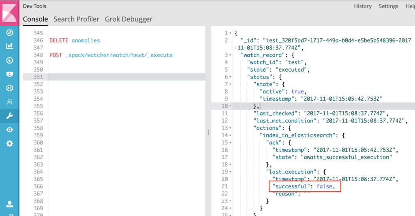The image size is (415, 216).
Task: Click the POST _xpack/watcher/watch/test/_execute line
Action: (111, 55)
